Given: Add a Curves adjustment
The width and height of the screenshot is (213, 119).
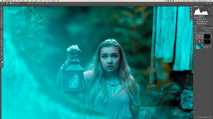Looking at the screenshot, I should pos(202,19).
